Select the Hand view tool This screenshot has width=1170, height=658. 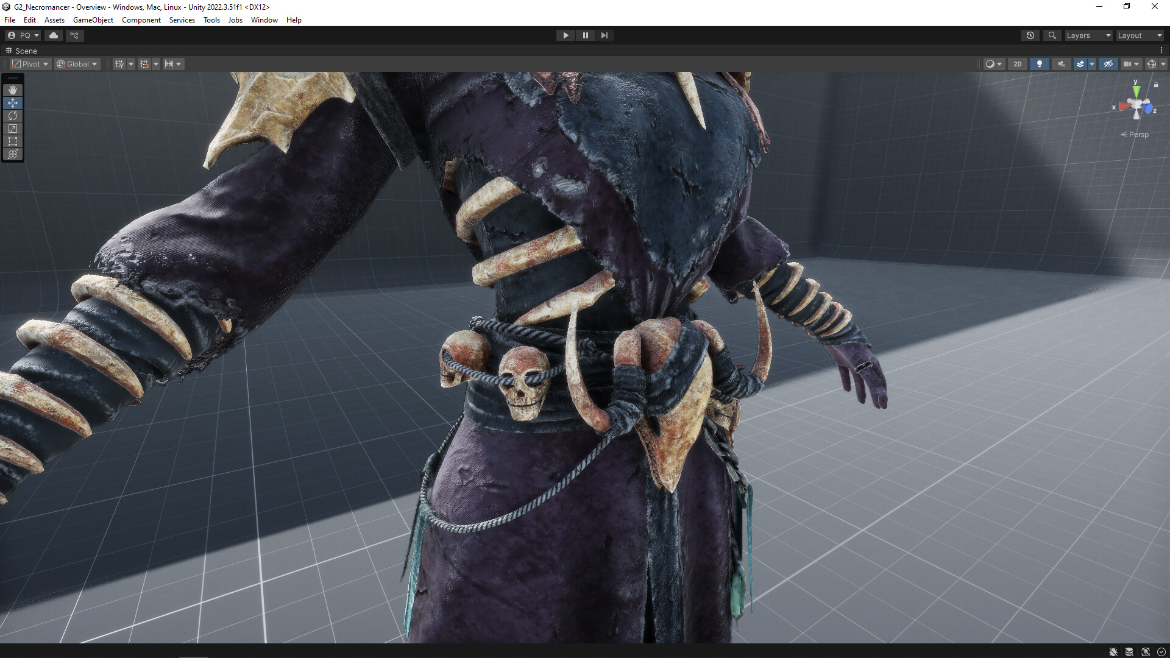pyautogui.click(x=13, y=90)
